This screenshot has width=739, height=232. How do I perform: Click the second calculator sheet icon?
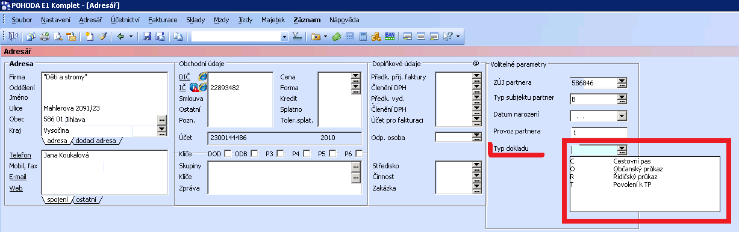tap(363, 37)
